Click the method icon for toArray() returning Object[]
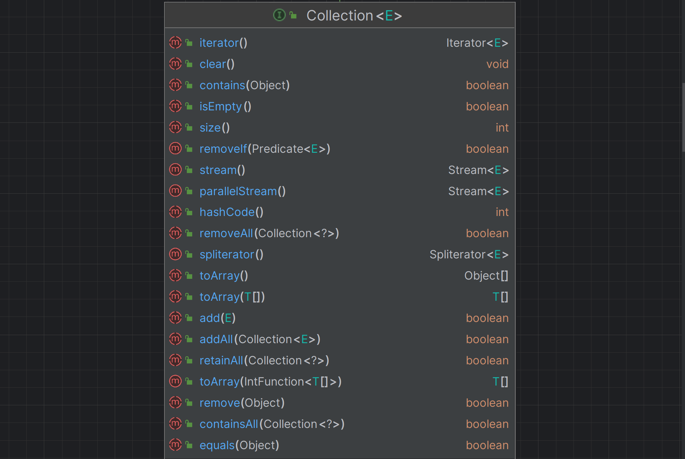 pyautogui.click(x=175, y=276)
